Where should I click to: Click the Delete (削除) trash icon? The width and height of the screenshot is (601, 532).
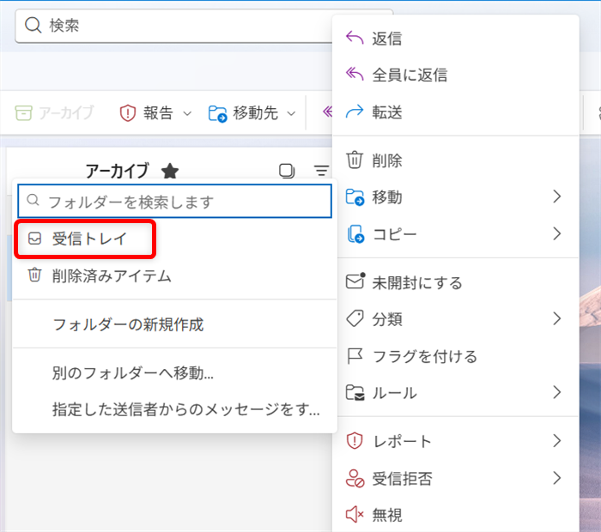pos(354,160)
